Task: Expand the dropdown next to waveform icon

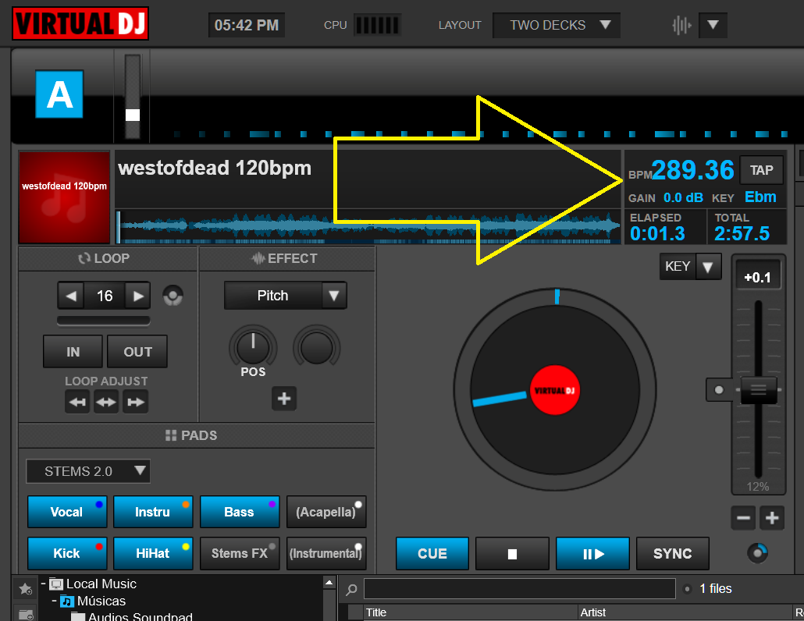Action: point(713,25)
